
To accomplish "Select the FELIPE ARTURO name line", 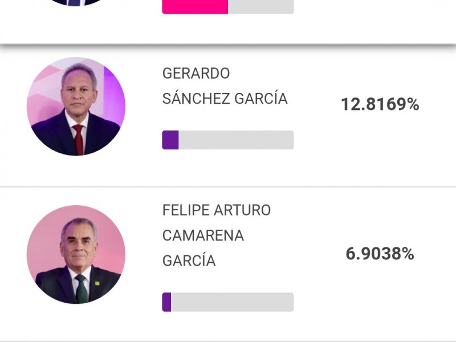I will pyautogui.click(x=217, y=210).
